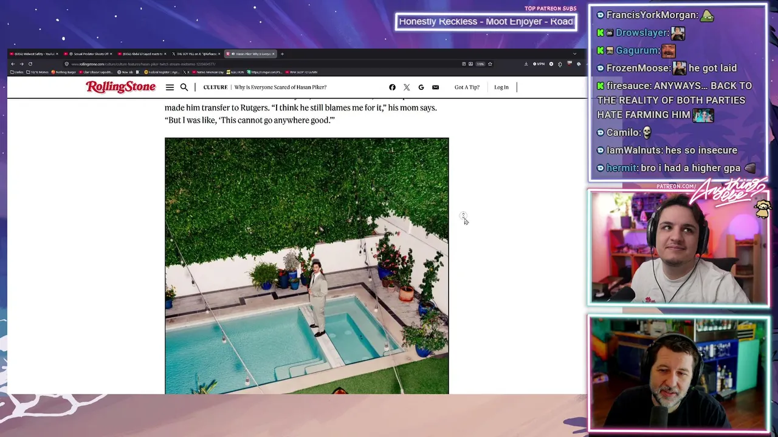Switch to the Sexual Predator Shoots Off tab
The image size is (778, 437).
[x=88, y=54]
